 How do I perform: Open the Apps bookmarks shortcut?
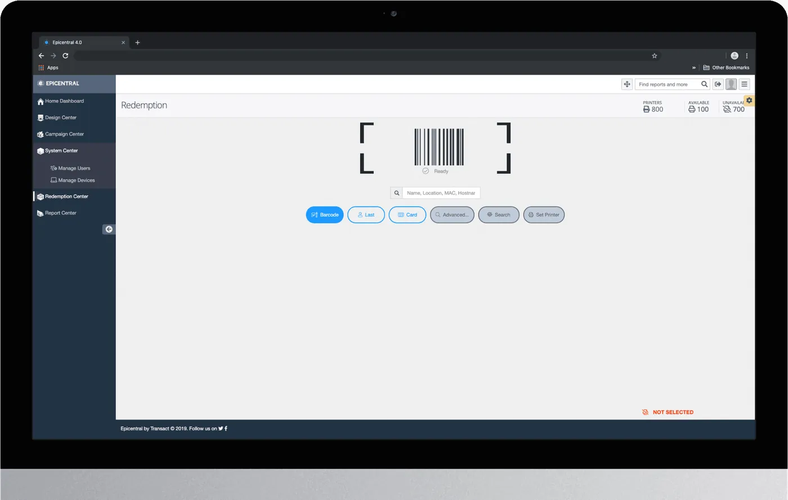point(48,67)
